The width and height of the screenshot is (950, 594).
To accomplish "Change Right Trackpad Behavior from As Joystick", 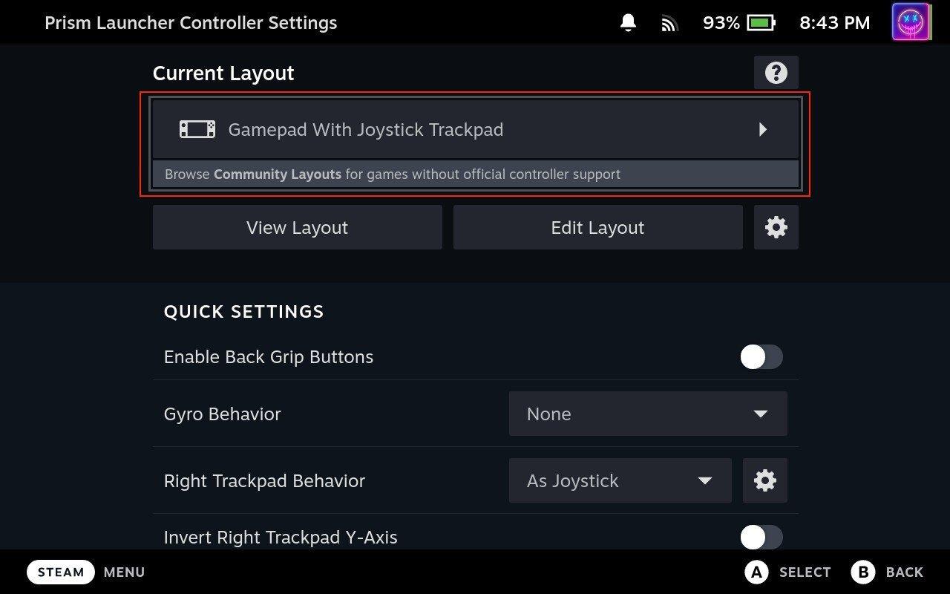I will click(620, 480).
